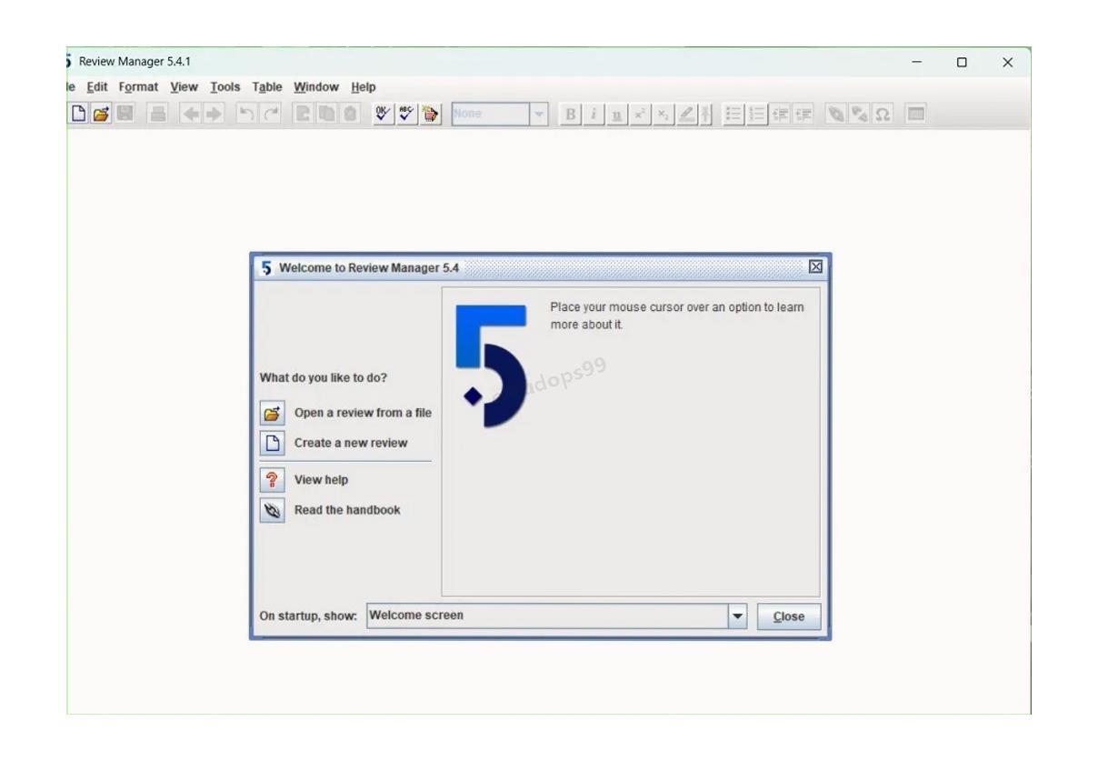Select Create a new review
The width and height of the screenshot is (1098, 761).
click(x=351, y=444)
